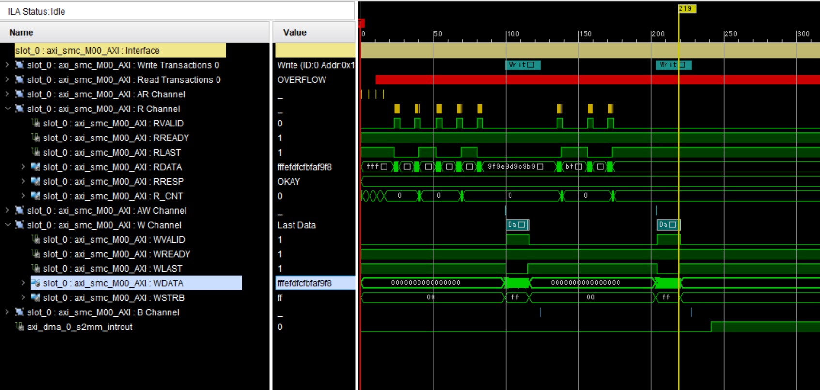Click the first W Channel data box

click(x=518, y=224)
